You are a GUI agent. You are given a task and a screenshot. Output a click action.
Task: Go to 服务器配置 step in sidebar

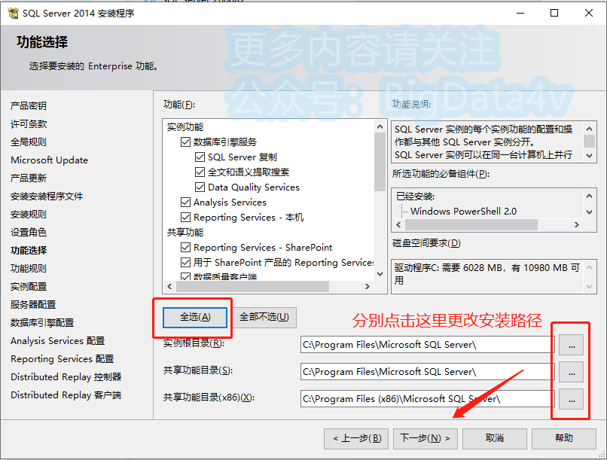coord(33,305)
